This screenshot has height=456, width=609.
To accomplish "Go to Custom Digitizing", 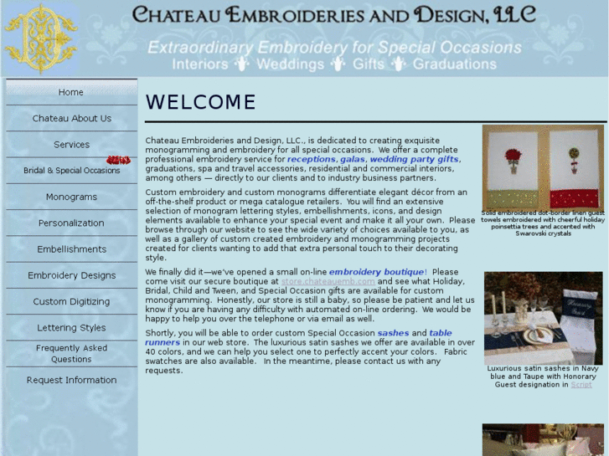I will (x=71, y=301).
